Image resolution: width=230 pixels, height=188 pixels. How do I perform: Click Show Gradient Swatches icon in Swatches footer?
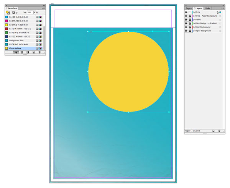coord(28,52)
